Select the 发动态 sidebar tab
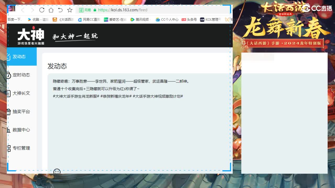335x188 pixels. point(22,56)
